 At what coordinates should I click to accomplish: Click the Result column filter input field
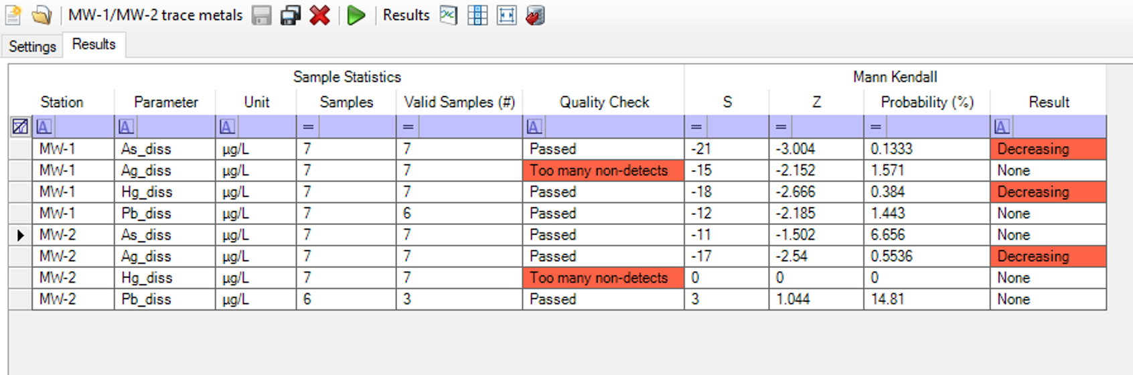pyautogui.click(x=1058, y=126)
